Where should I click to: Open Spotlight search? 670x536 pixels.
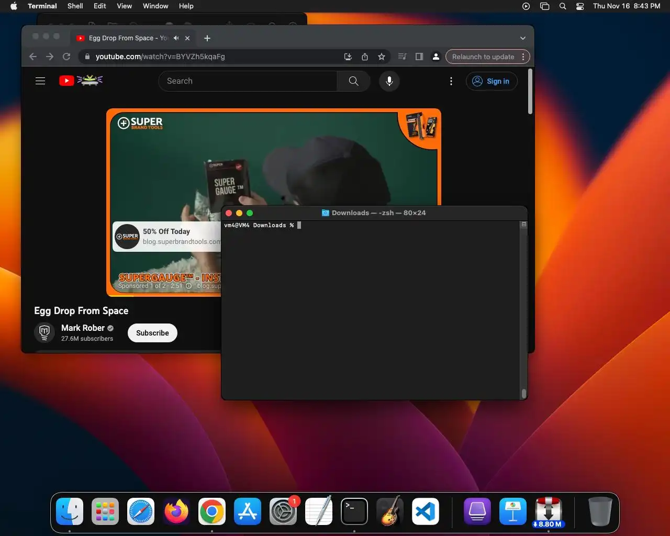(563, 6)
